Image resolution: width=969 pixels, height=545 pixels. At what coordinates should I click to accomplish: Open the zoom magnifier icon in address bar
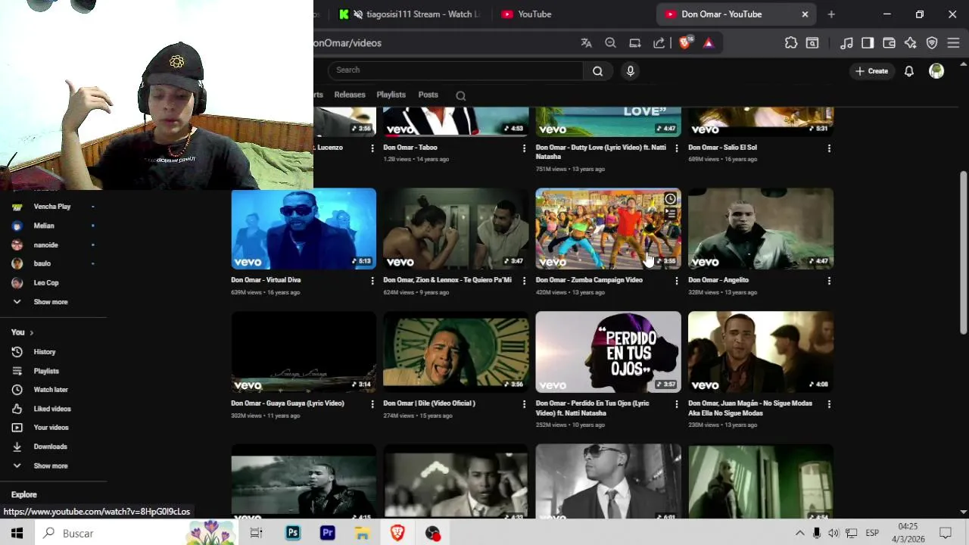[x=610, y=43]
